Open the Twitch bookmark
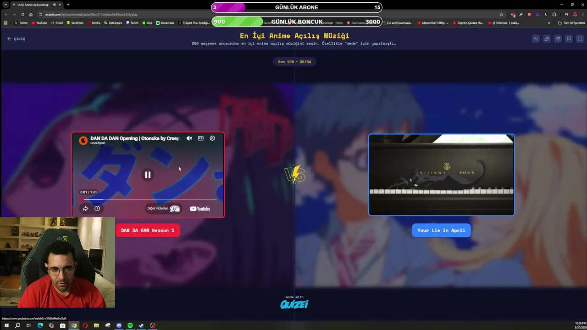Image resolution: width=587 pixels, height=330 pixels. point(133,22)
